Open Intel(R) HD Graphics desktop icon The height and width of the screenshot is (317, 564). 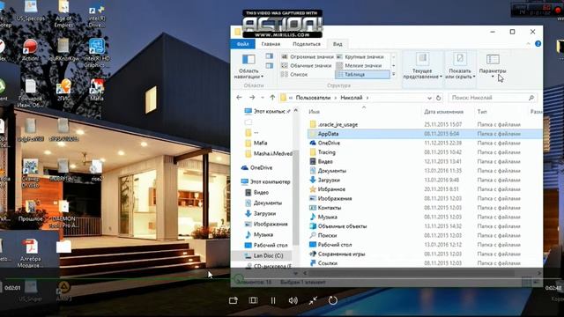tap(96, 53)
